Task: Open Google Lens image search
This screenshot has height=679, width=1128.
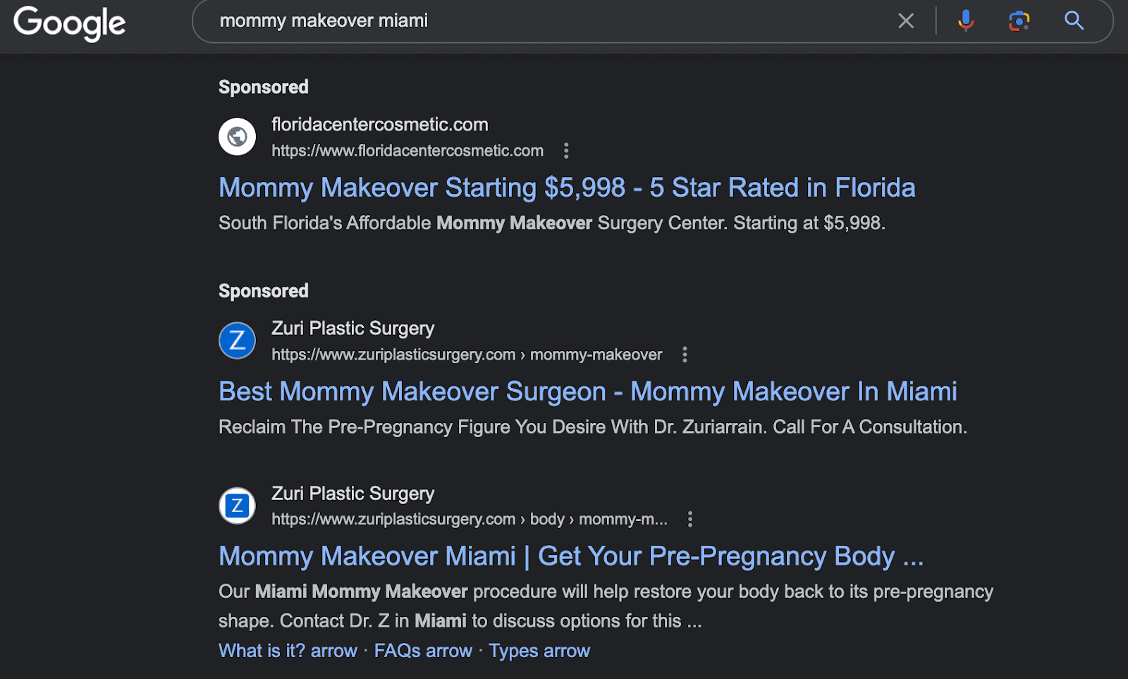Action: pyautogui.click(x=1019, y=20)
